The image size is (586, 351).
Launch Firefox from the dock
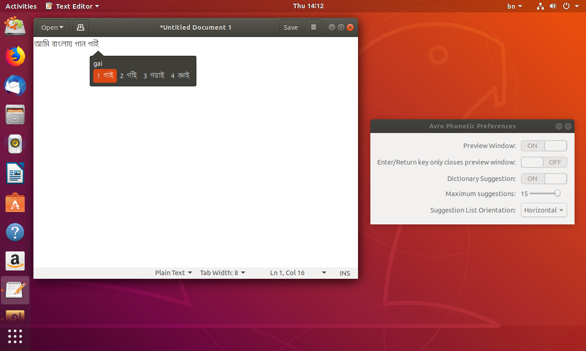[15, 57]
